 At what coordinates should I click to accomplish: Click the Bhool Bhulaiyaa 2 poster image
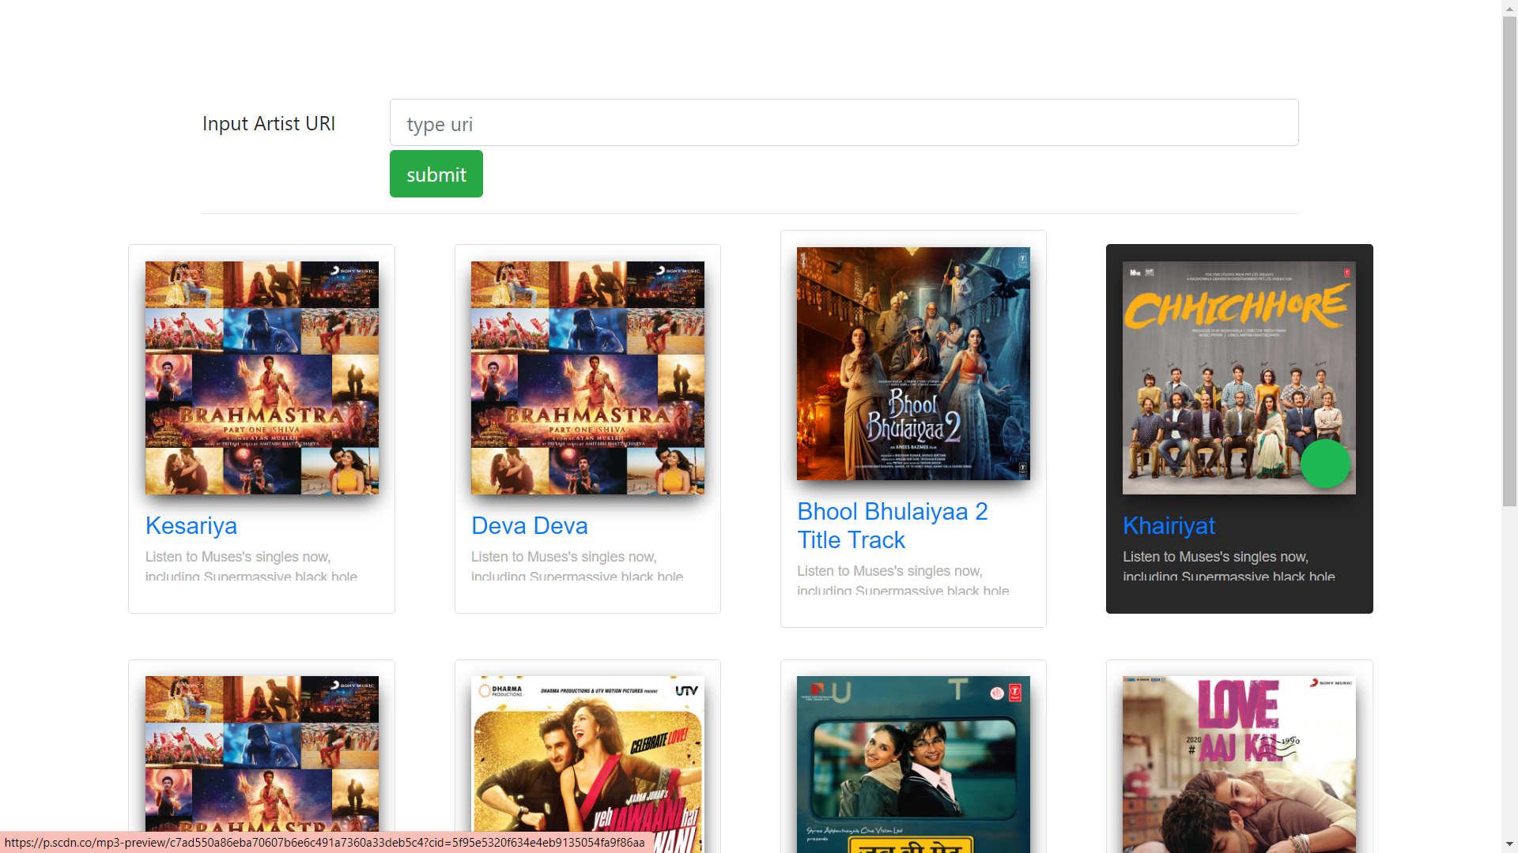[913, 363]
